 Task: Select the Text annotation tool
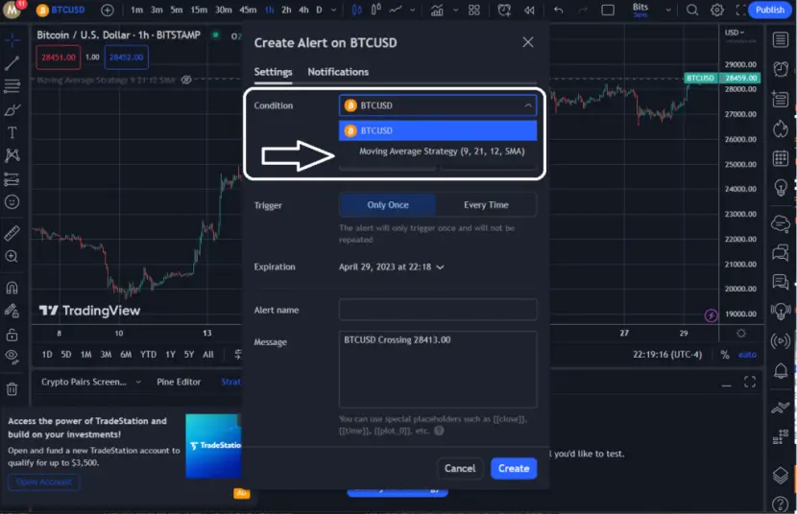[x=12, y=132]
